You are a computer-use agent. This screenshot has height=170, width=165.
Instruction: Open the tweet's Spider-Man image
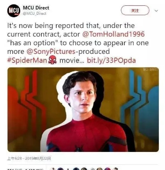(x=83, y=109)
